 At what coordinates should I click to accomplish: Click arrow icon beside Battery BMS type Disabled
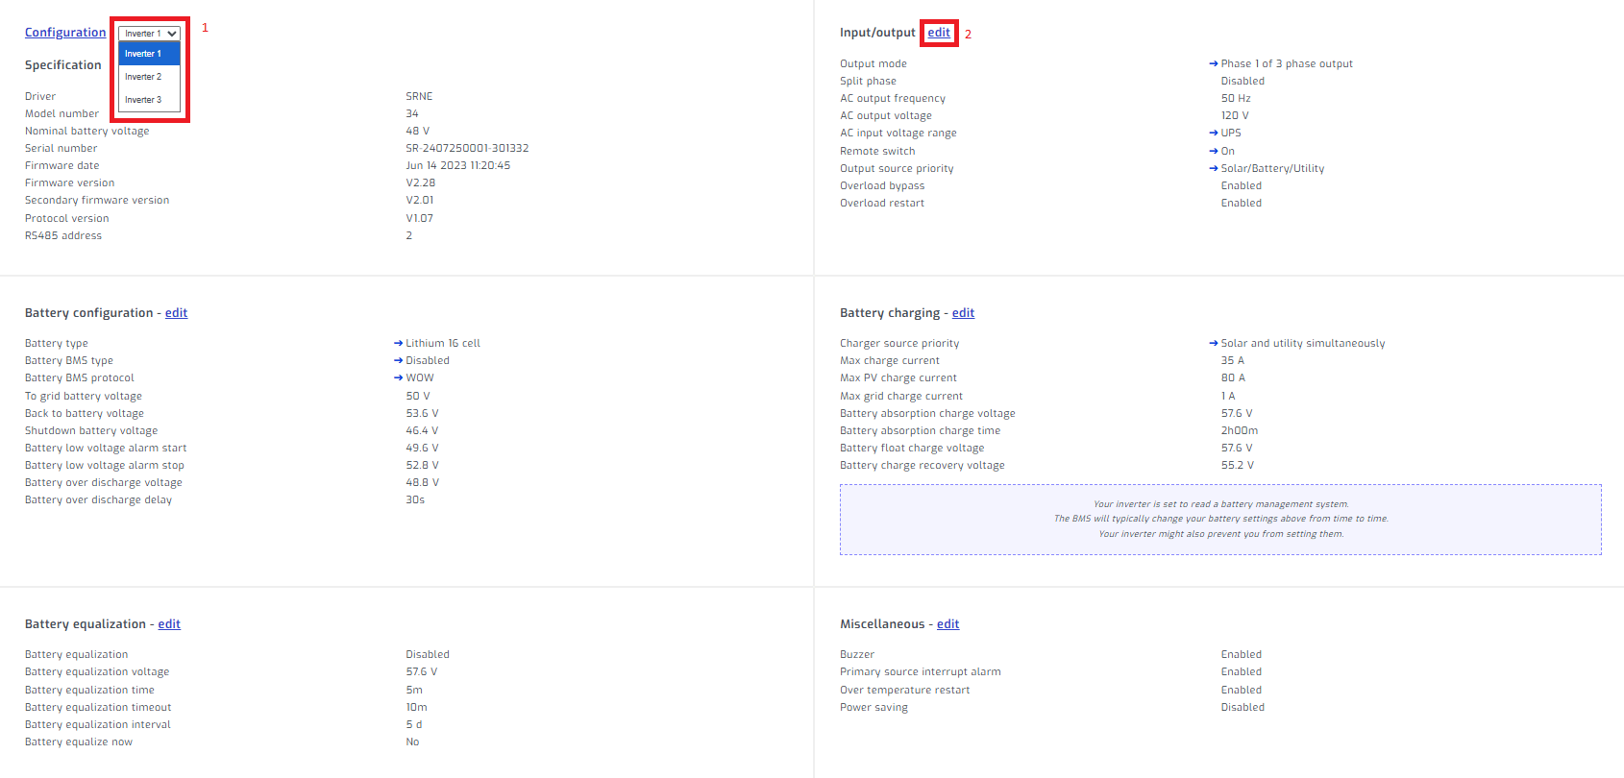398,361
